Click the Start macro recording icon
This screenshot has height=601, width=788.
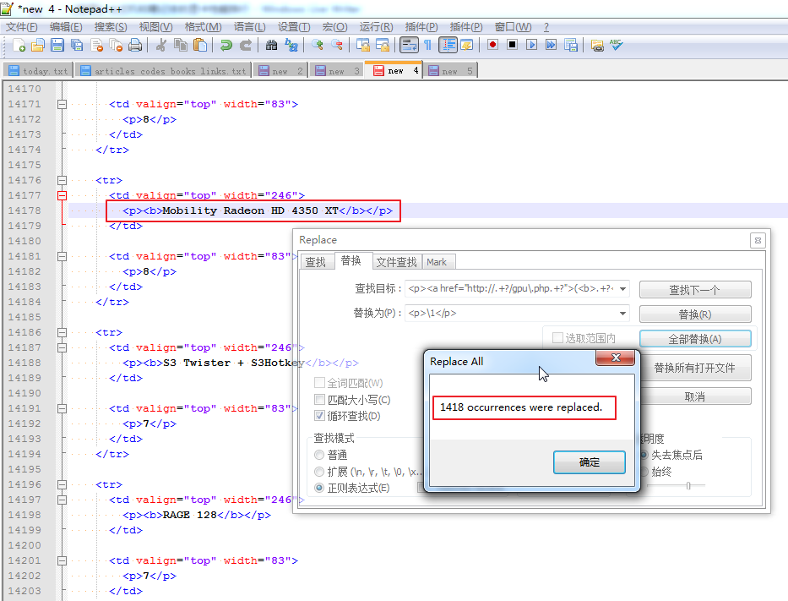[x=492, y=45]
